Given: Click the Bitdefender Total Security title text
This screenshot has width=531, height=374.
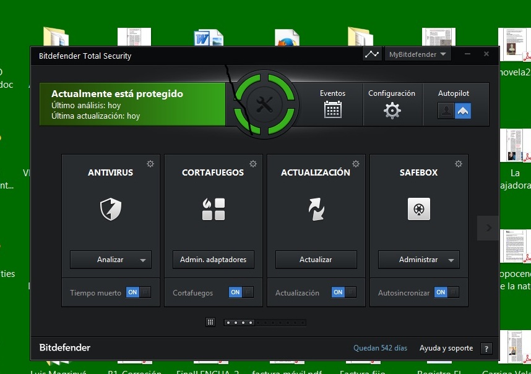Looking at the screenshot, I should pyautogui.click(x=85, y=56).
